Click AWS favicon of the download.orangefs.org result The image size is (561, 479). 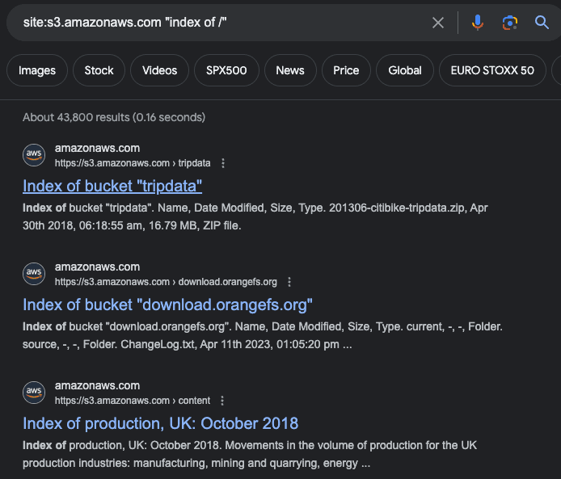click(x=34, y=274)
